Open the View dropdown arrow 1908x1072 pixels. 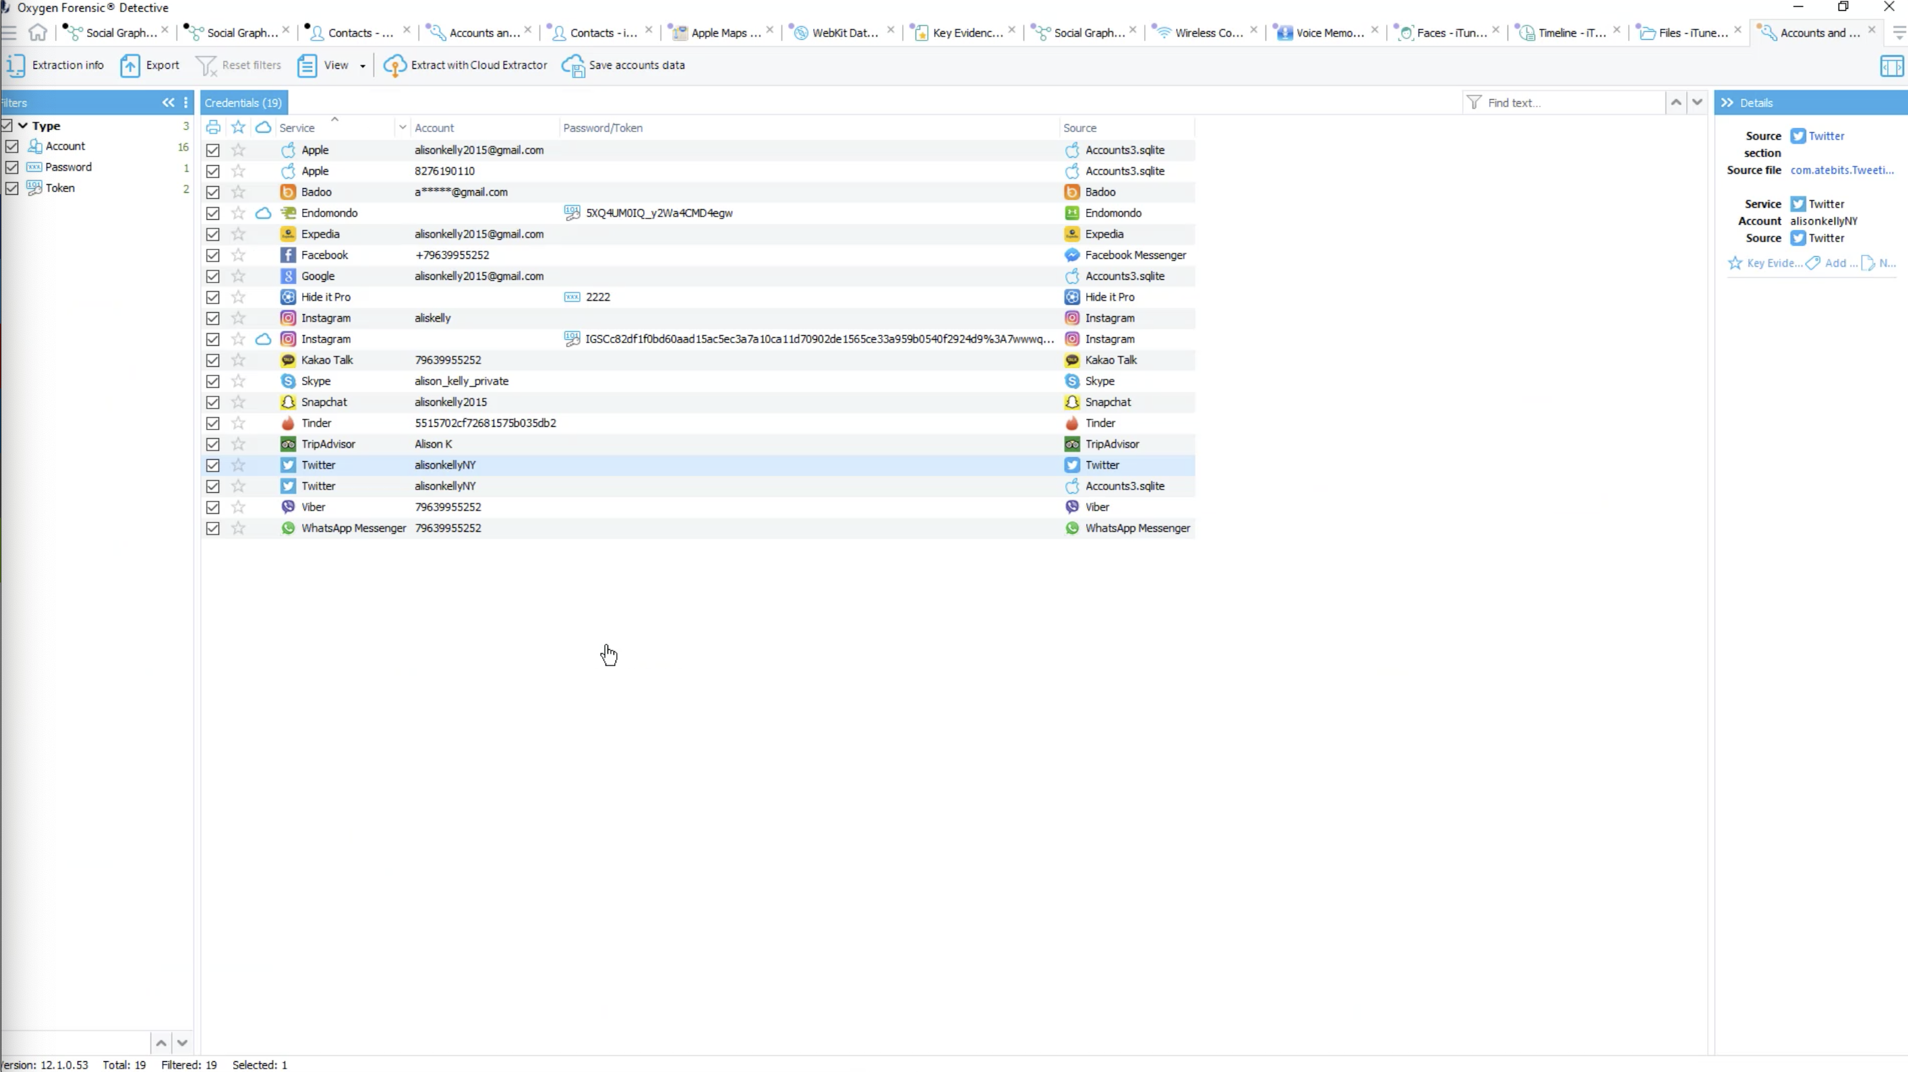point(363,66)
